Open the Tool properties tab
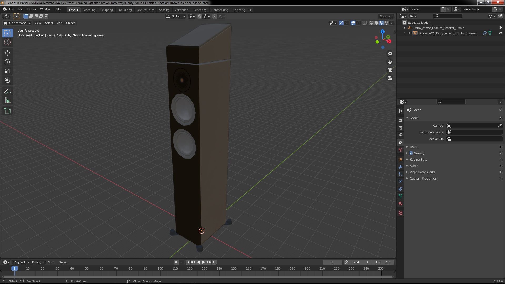Viewport: 505px width, 284px height. 401,111
